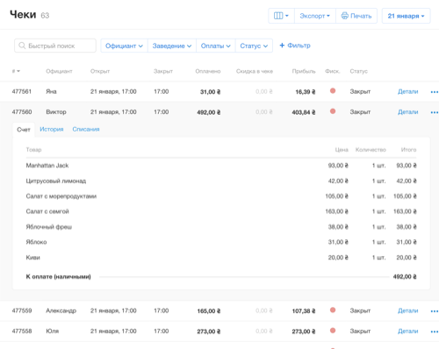Select receipt number 477561
The height and width of the screenshot is (349, 439).
[22, 91]
